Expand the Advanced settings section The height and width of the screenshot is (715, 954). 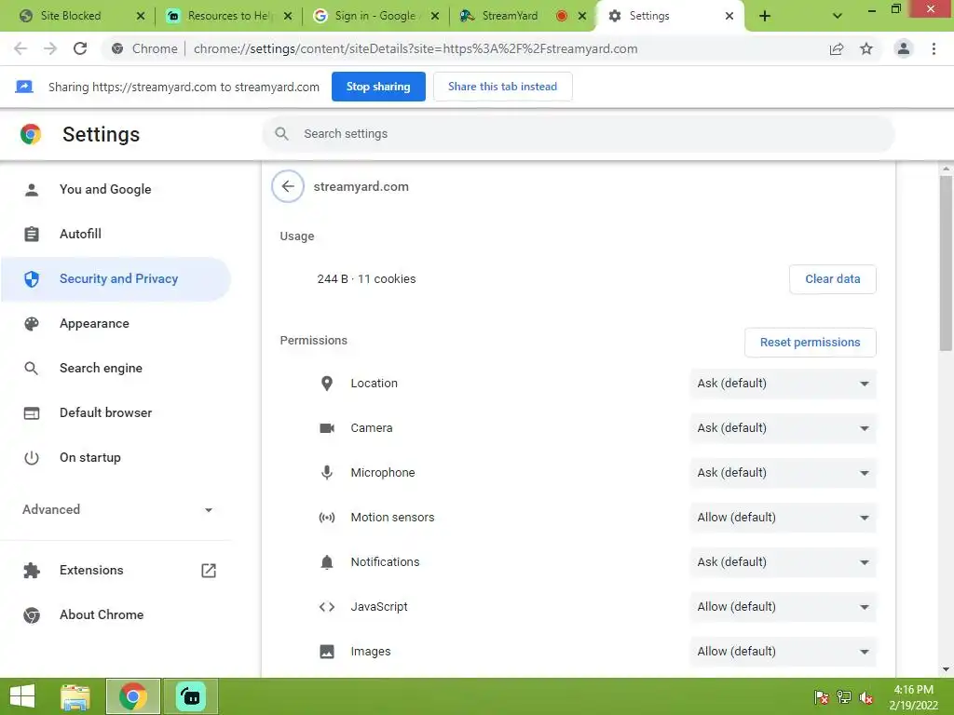[116, 509]
